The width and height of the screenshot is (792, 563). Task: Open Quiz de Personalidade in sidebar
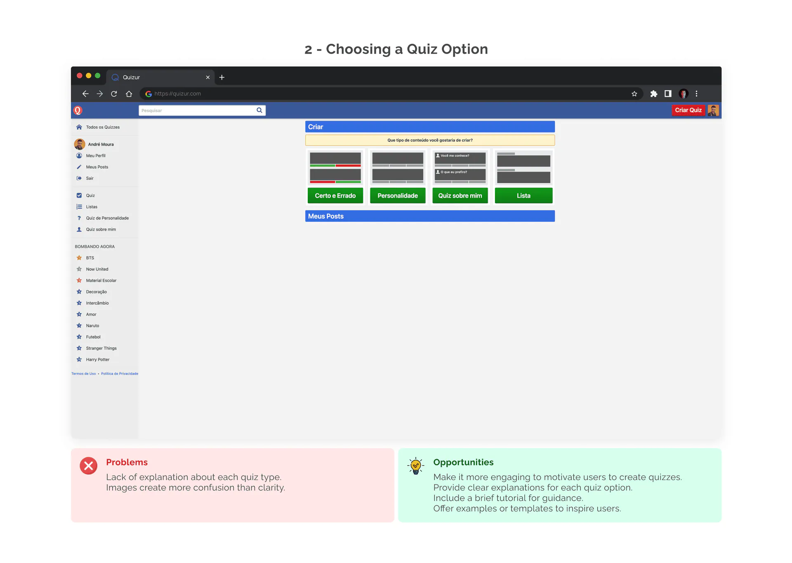pyautogui.click(x=107, y=218)
